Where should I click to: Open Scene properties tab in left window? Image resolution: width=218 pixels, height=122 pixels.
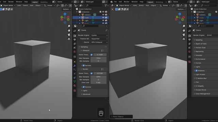[x=75, y=48]
